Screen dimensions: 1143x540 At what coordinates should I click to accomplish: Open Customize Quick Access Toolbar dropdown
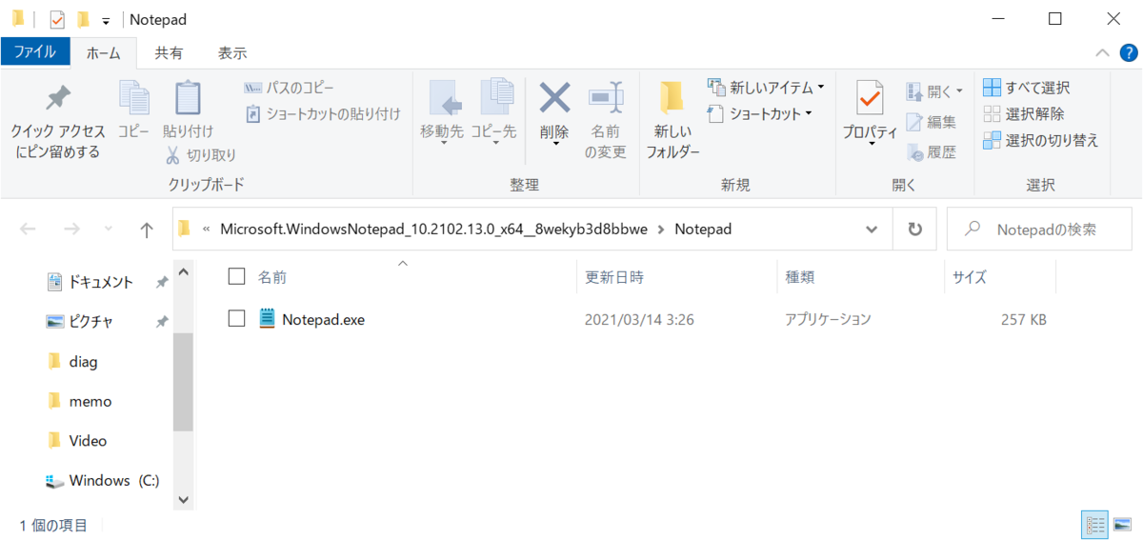click(x=105, y=20)
